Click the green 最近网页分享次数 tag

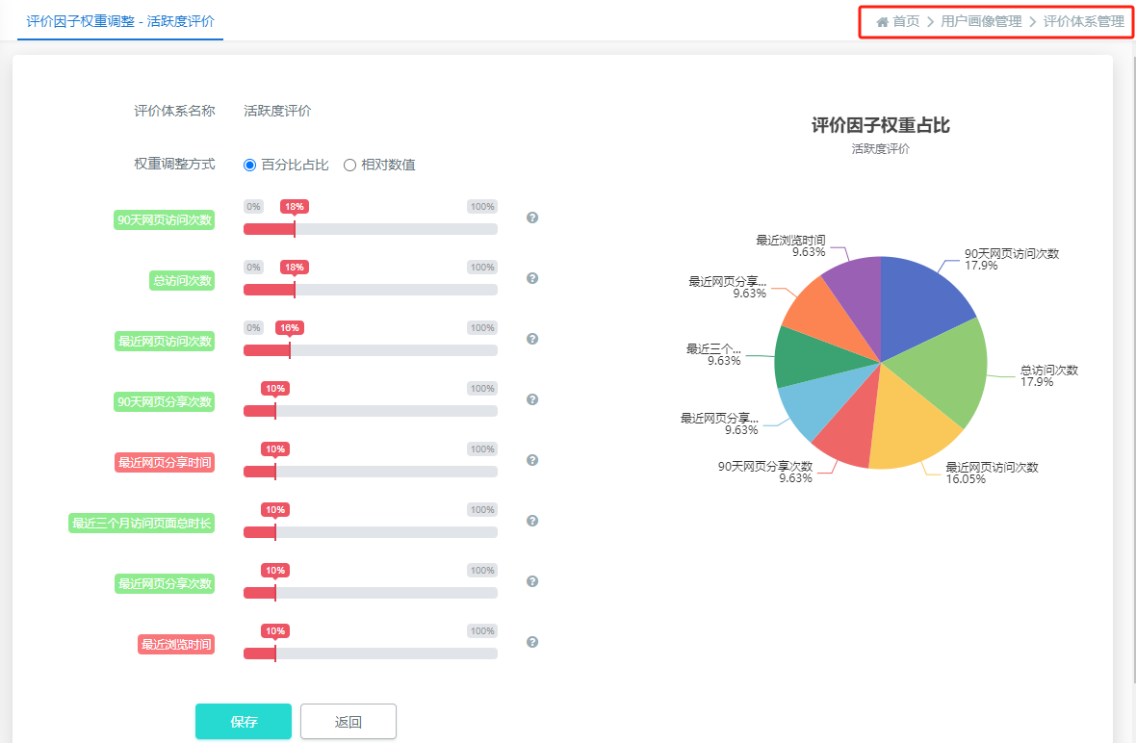(x=165, y=583)
